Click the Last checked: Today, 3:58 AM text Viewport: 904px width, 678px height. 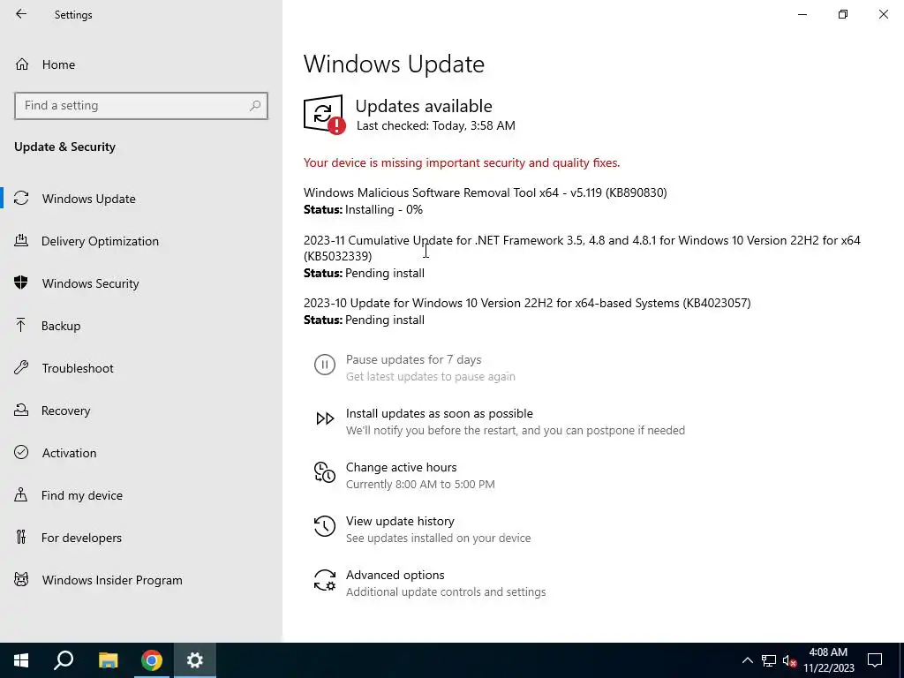click(435, 125)
